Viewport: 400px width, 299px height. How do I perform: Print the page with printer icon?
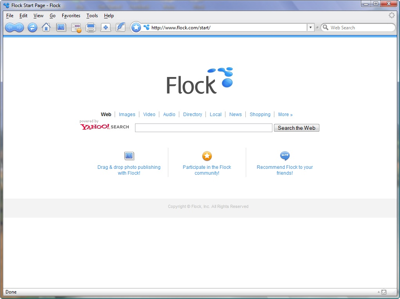click(x=91, y=27)
